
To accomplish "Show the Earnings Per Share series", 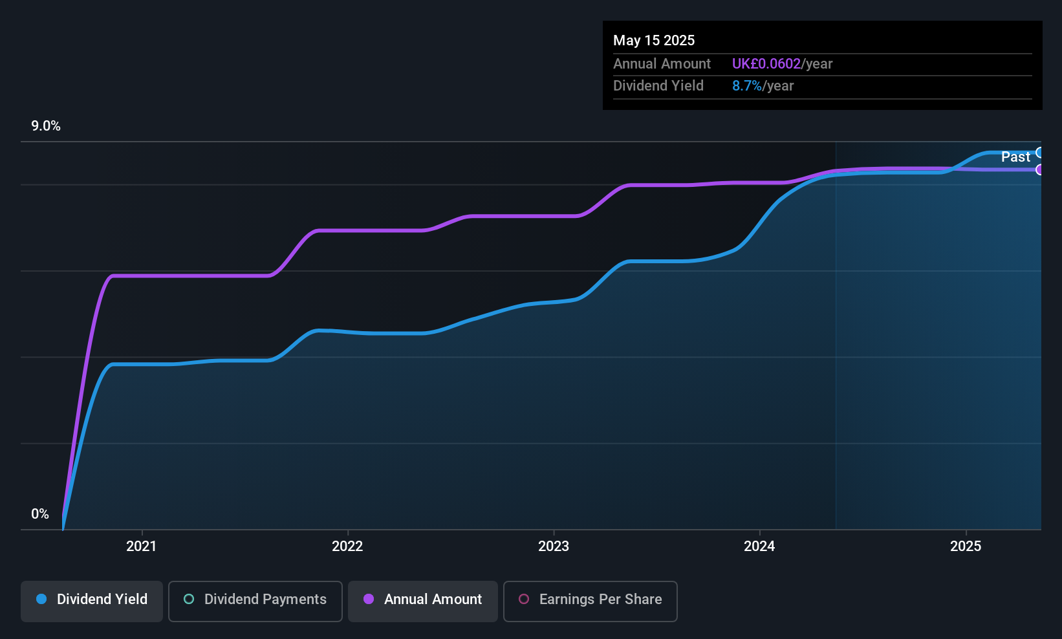I will point(590,601).
